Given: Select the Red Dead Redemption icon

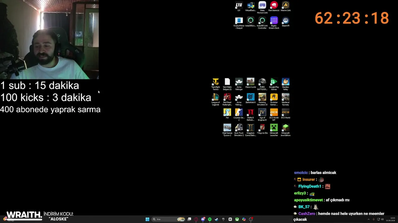Looking at the screenshot, I should tap(227, 100).
